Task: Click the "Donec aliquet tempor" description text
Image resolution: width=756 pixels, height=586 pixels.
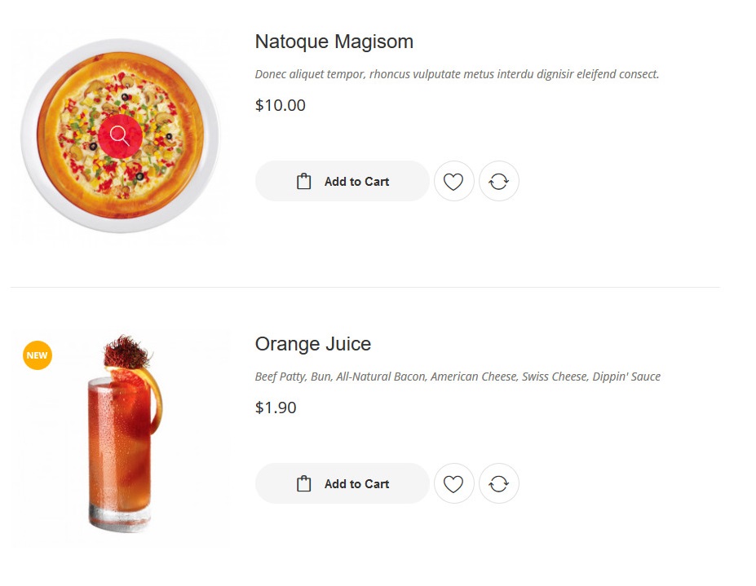Action: [456, 74]
